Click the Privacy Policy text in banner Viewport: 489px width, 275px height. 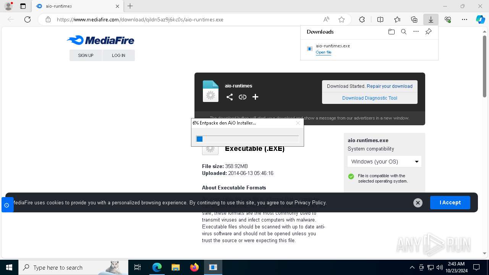(x=310, y=203)
